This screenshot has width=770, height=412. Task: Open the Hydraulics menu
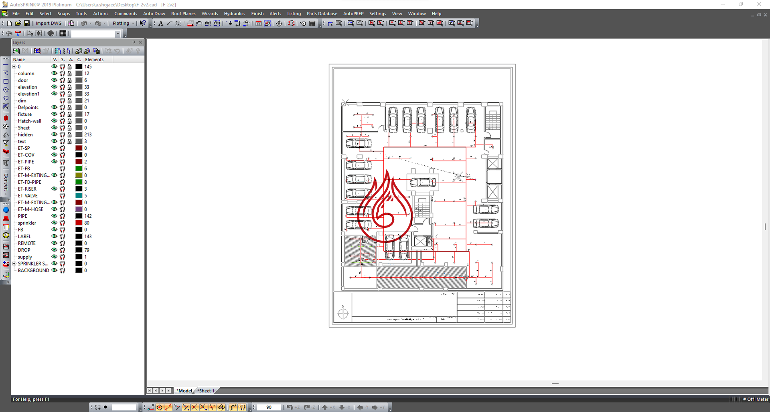pos(235,14)
